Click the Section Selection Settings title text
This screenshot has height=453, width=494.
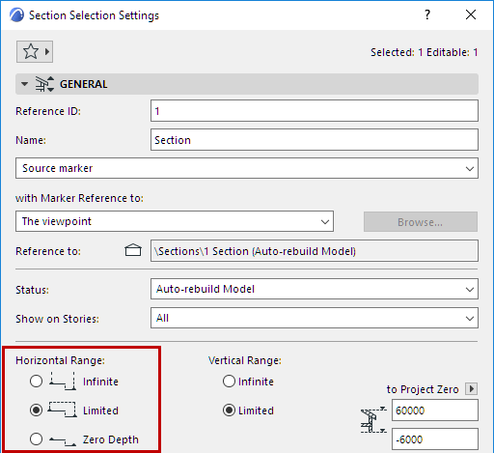[94, 15]
